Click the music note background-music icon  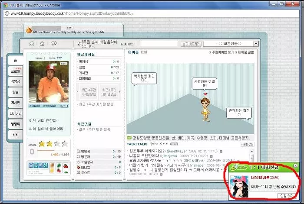point(79,44)
